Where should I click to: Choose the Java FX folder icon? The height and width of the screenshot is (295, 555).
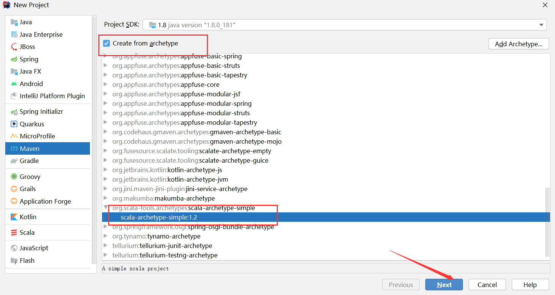[x=14, y=71]
